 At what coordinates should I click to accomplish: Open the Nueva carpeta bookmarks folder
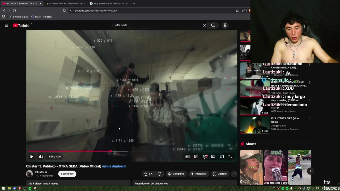[x=19, y=17]
